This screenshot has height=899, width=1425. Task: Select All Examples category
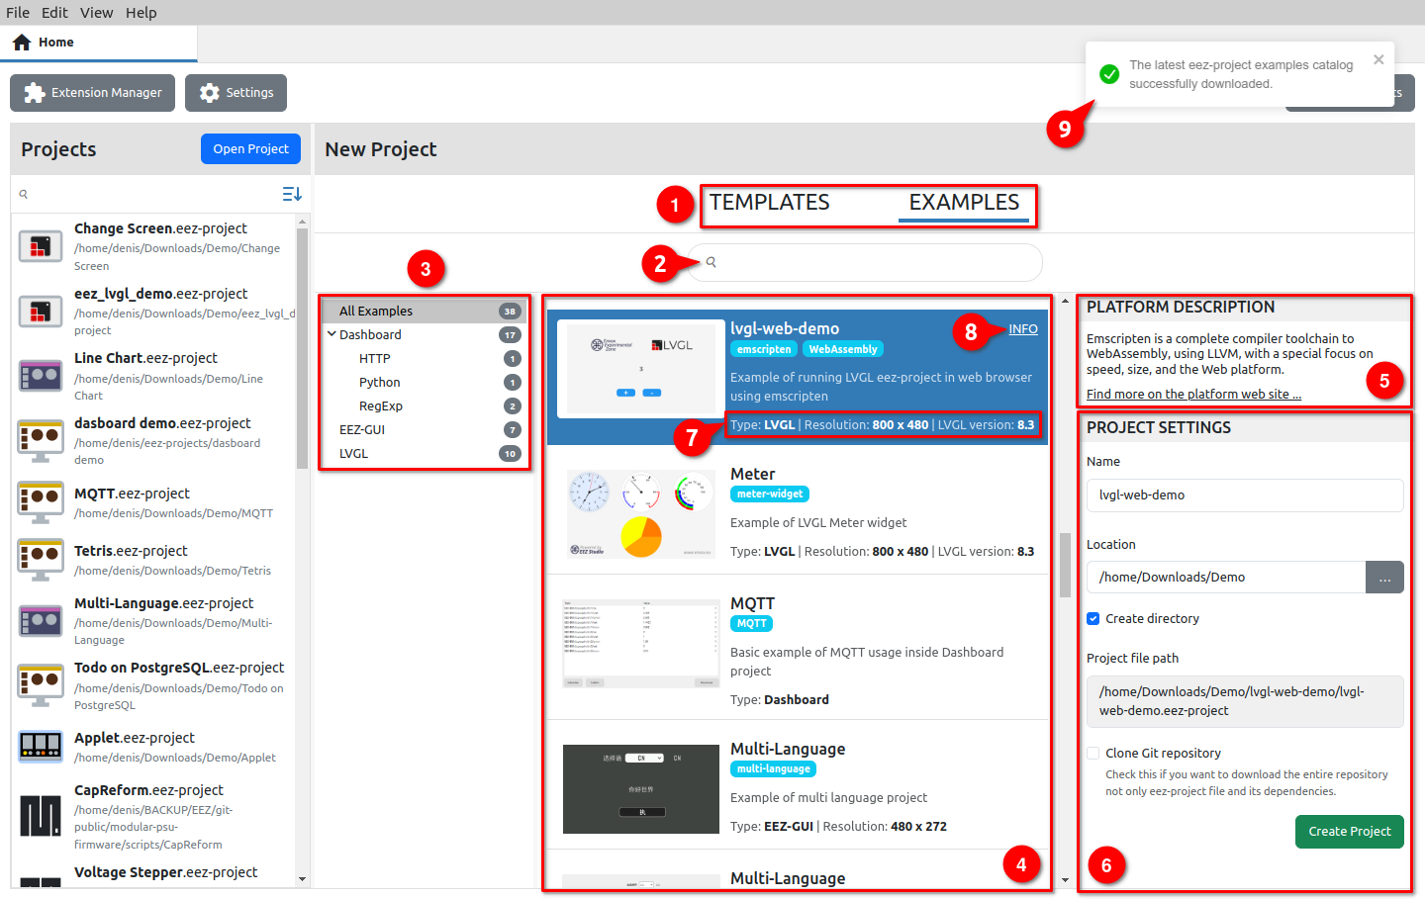(x=424, y=311)
